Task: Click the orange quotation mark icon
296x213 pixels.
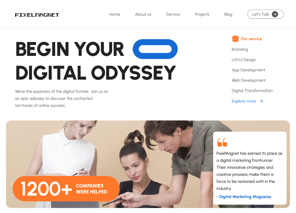Action: pyautogui.click(x=222, y=142)
